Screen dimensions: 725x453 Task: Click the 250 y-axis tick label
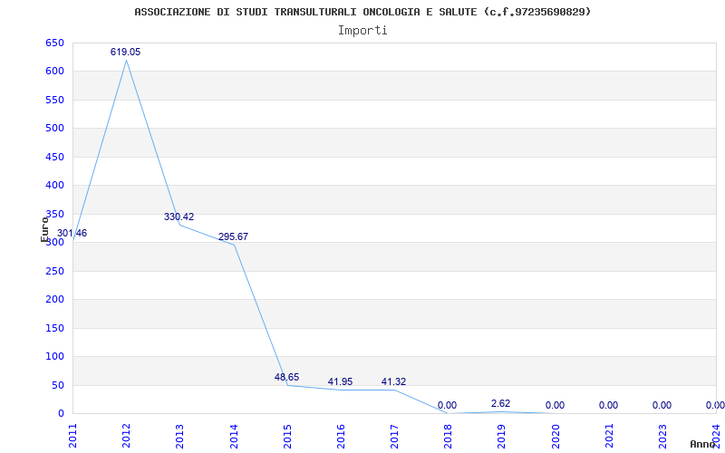pos(54,271)
